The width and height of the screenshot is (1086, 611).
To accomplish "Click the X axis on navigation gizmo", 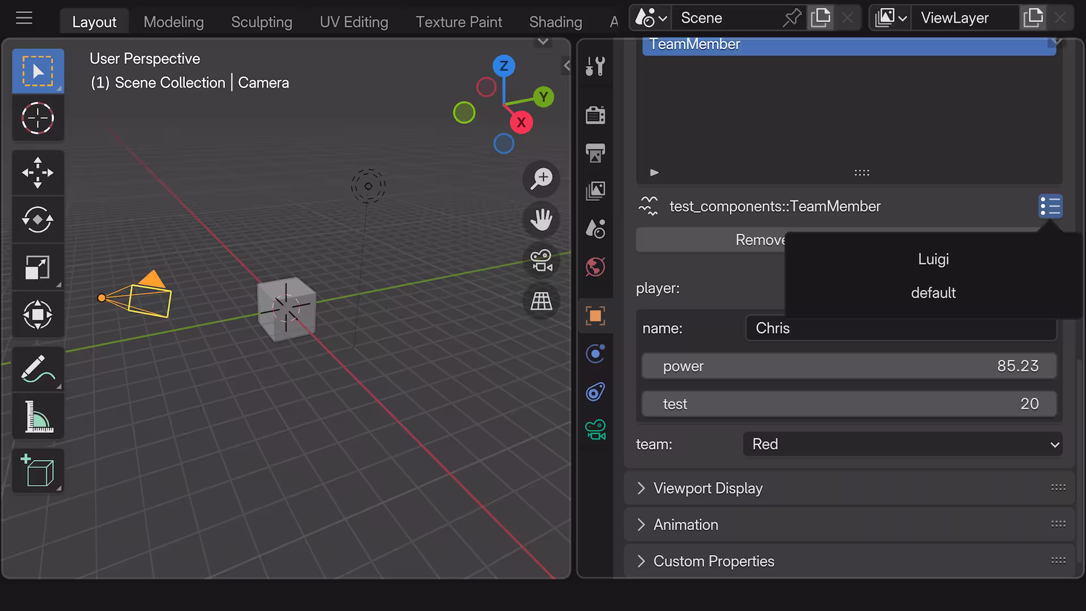I will point(521,122).
